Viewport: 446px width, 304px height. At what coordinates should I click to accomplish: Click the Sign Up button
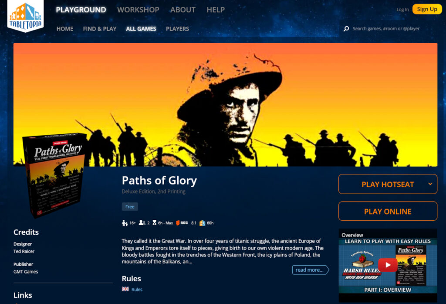427,9
